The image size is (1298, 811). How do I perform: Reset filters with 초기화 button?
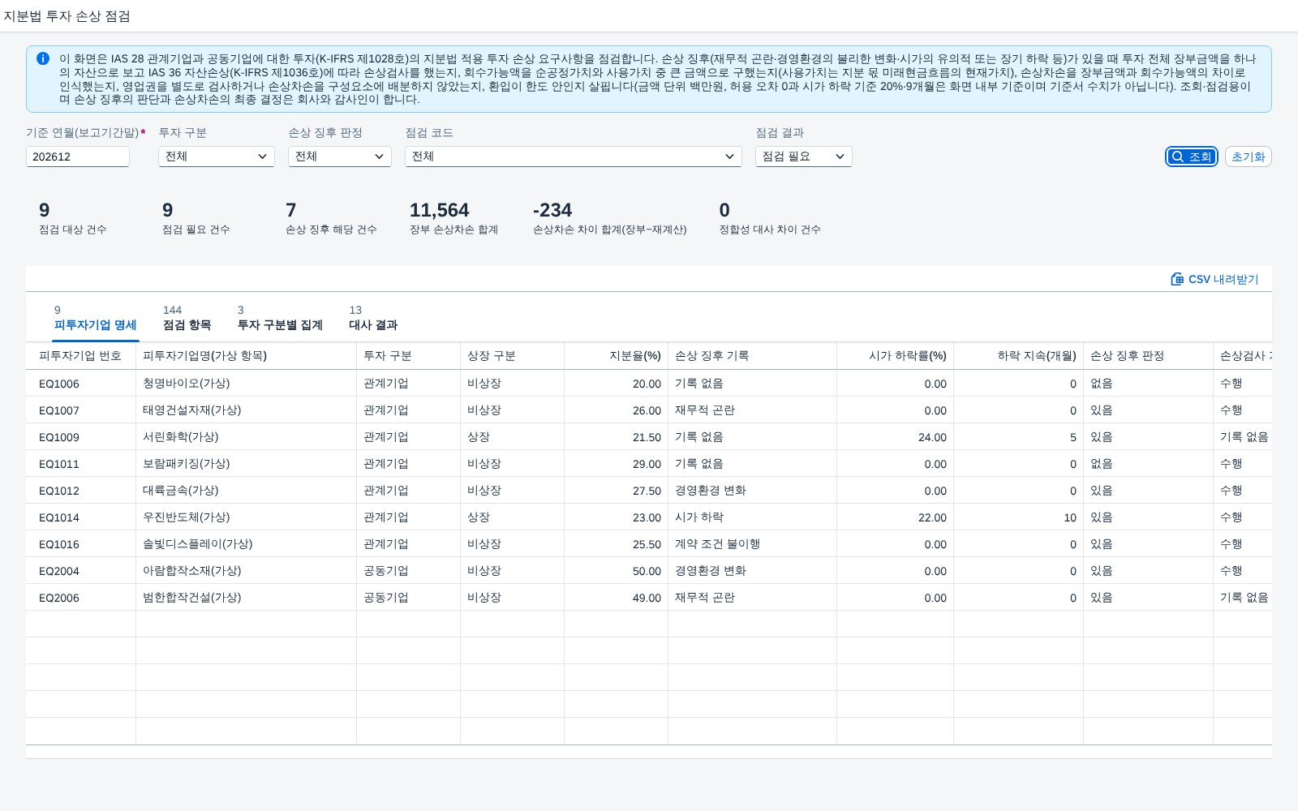[1248, 157]
